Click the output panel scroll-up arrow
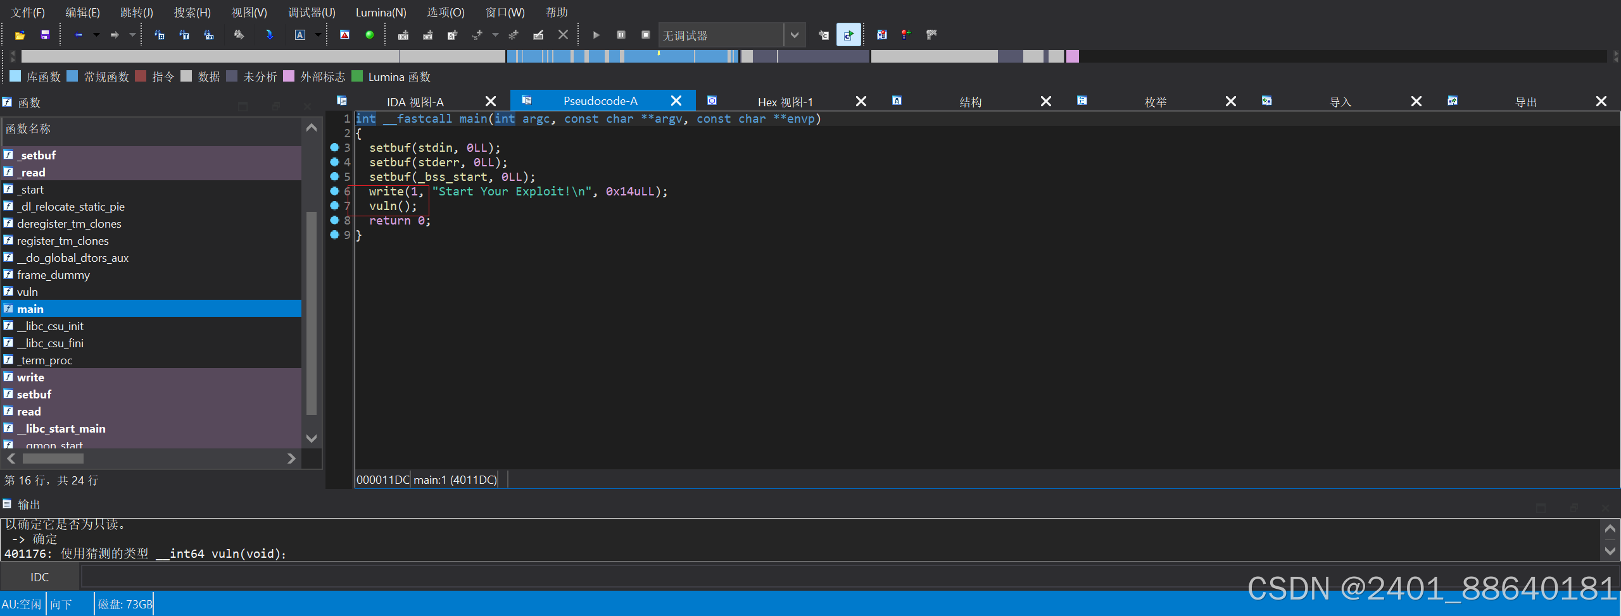The image size is (1621, 616). pyautogui.click(x=1610, y=528)
